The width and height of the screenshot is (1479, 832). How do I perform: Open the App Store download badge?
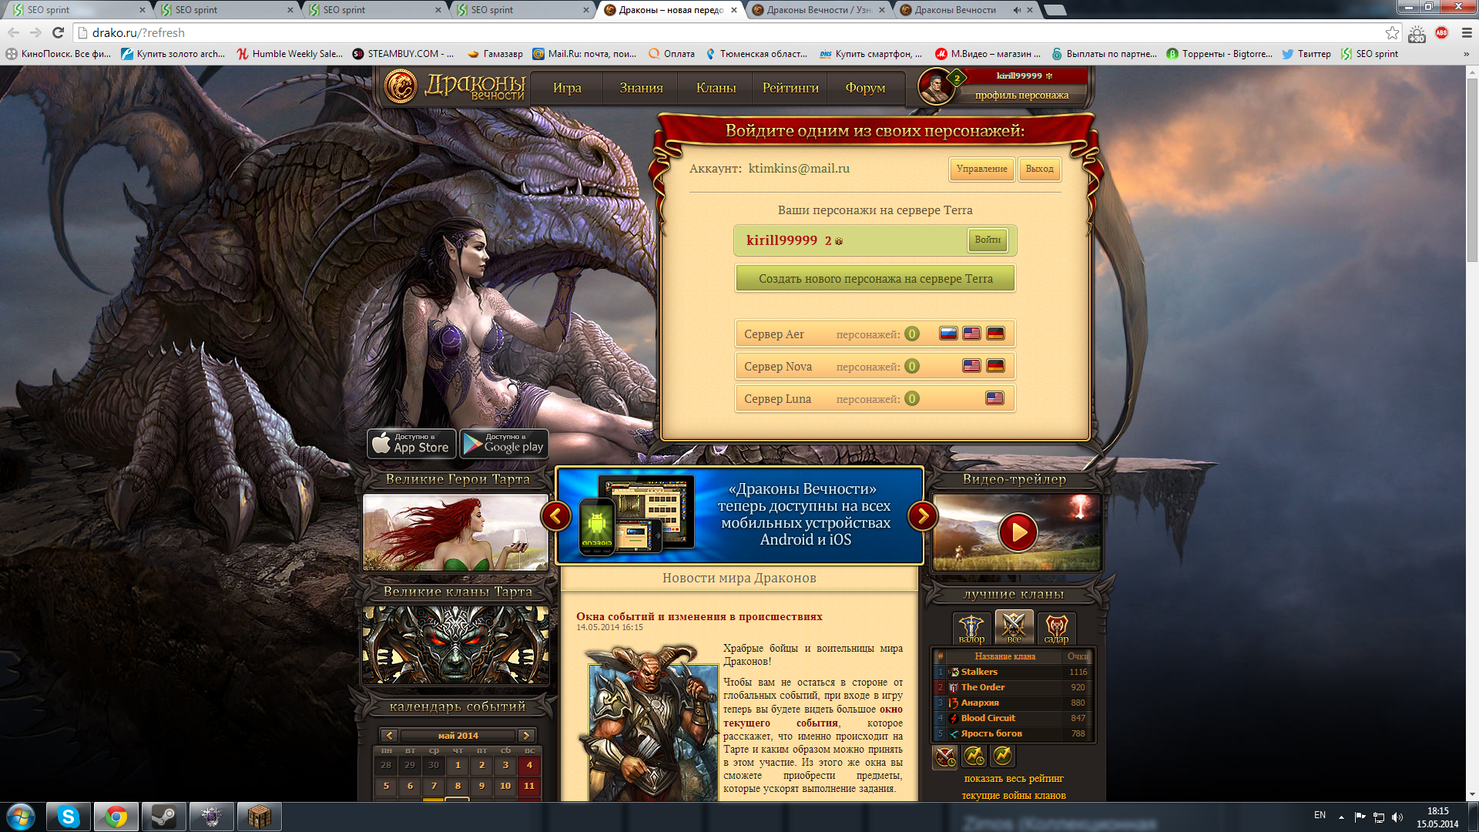[x=411, y=443]
